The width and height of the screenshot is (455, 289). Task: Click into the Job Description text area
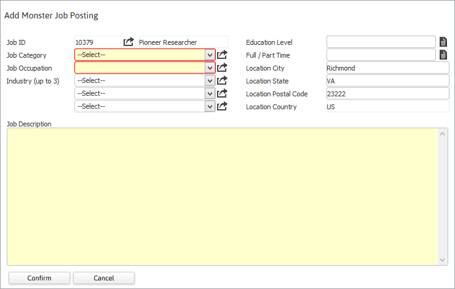pyautogui.click(x=223, y=196)
